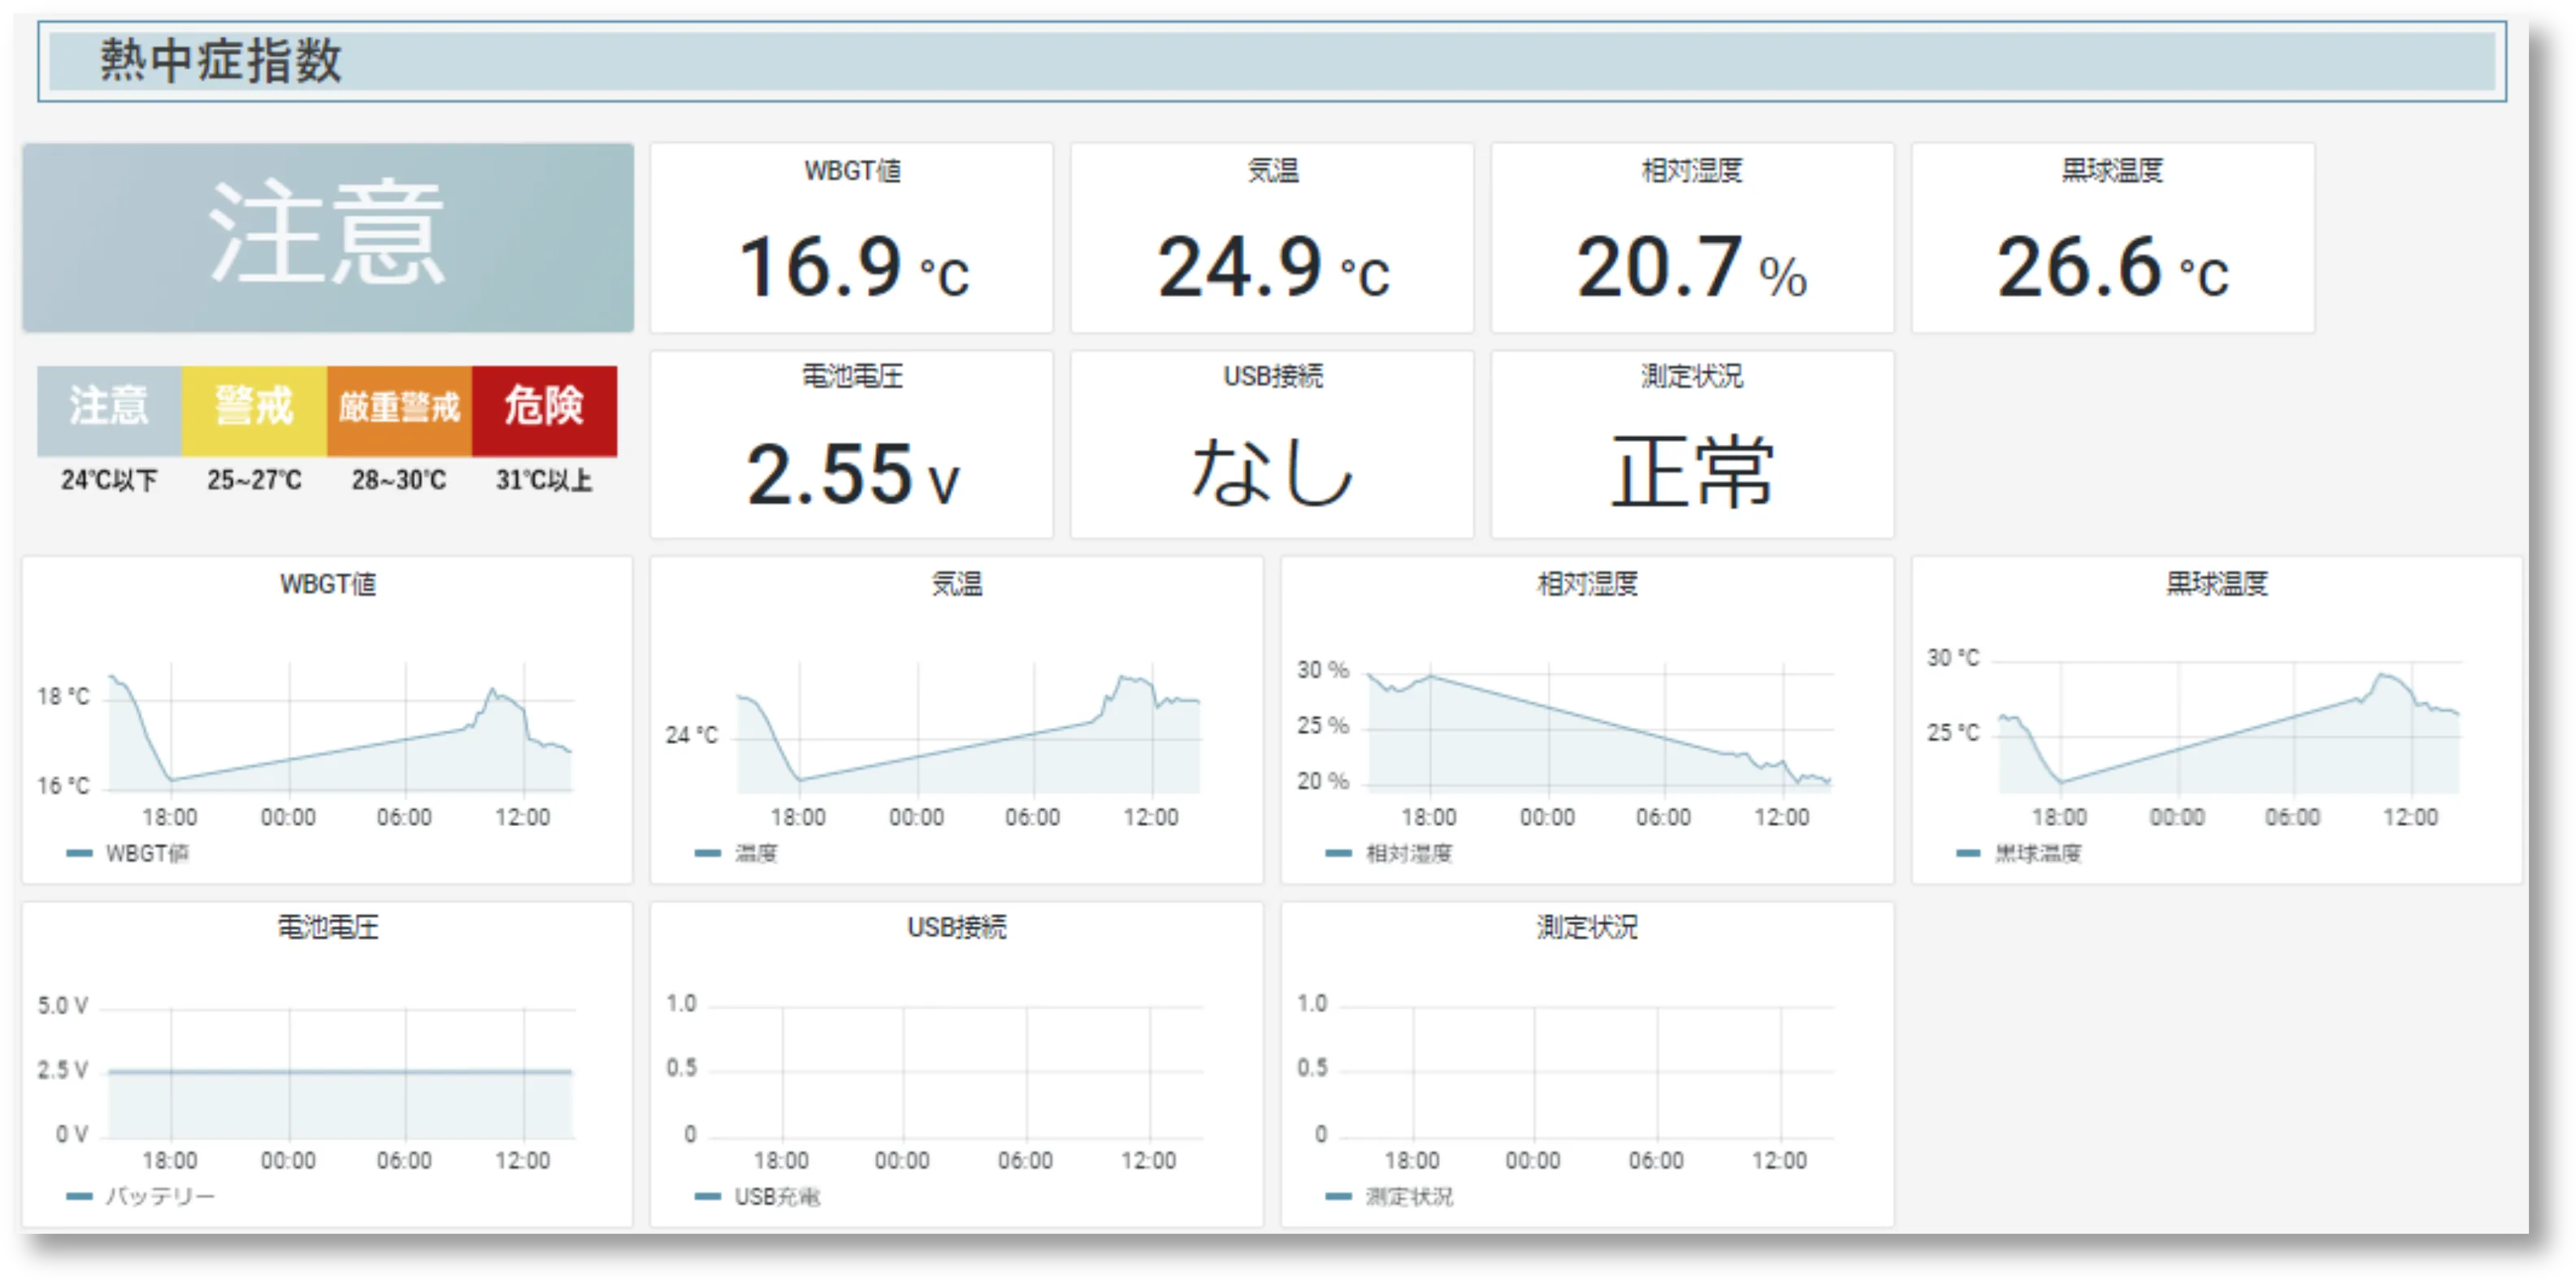Open the 相対湿度 graph panel title
This screenshot has height=1281, width=2576.
pos(1588,585)
